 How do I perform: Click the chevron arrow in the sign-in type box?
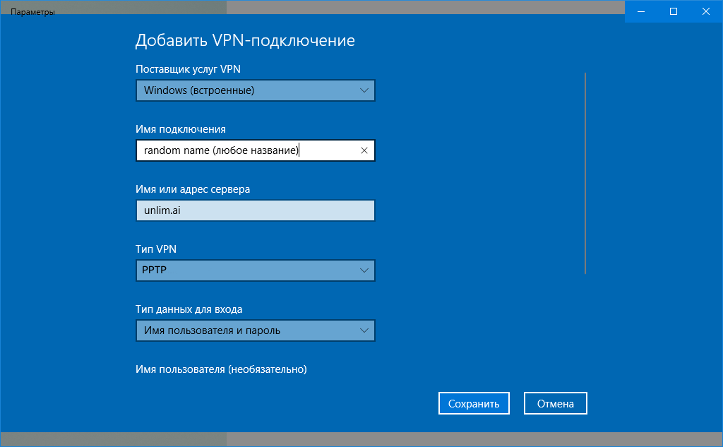364,330
